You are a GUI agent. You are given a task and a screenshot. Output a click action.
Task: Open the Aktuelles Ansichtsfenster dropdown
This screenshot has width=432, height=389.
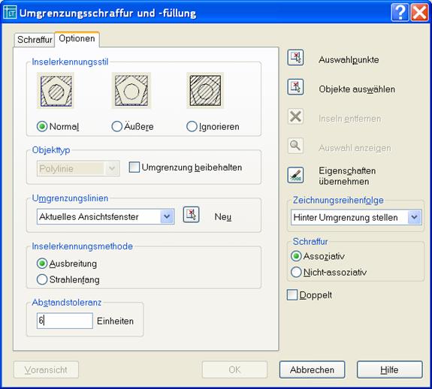point(105,216)
